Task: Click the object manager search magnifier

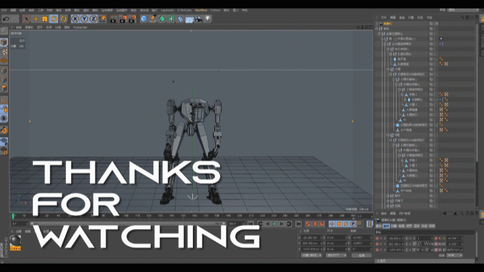Action: coord(462,17)
